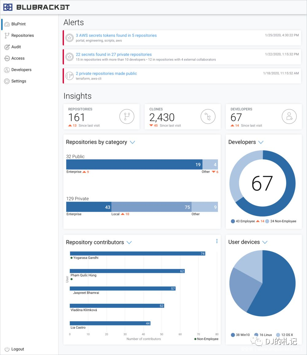Open the Audit sidebar section
307x355 pixels.
[x=16, y=47]
